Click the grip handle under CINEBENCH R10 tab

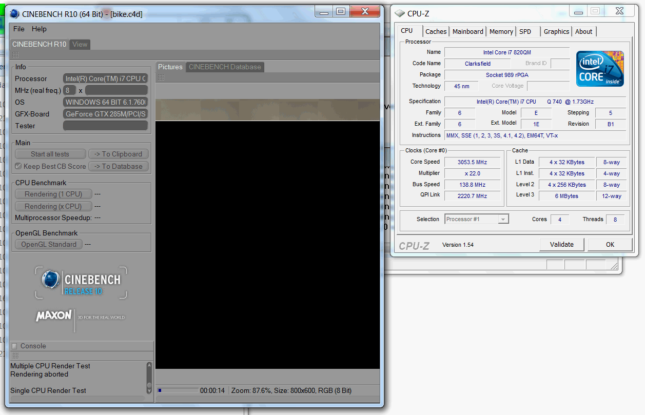[x=15, y=54]
